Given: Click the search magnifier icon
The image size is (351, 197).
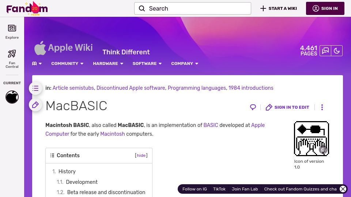Looking at the screenshot, I should 142,8.
